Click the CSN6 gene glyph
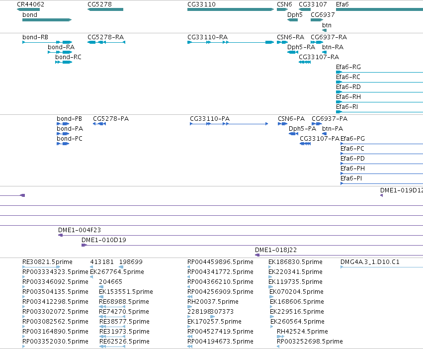Viewport: 423px width, 349px height. 282,9
